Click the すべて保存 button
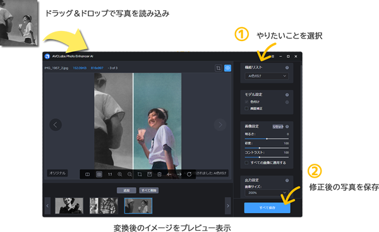This screenshot has width=379, height=232. click(x=267, y=208)
